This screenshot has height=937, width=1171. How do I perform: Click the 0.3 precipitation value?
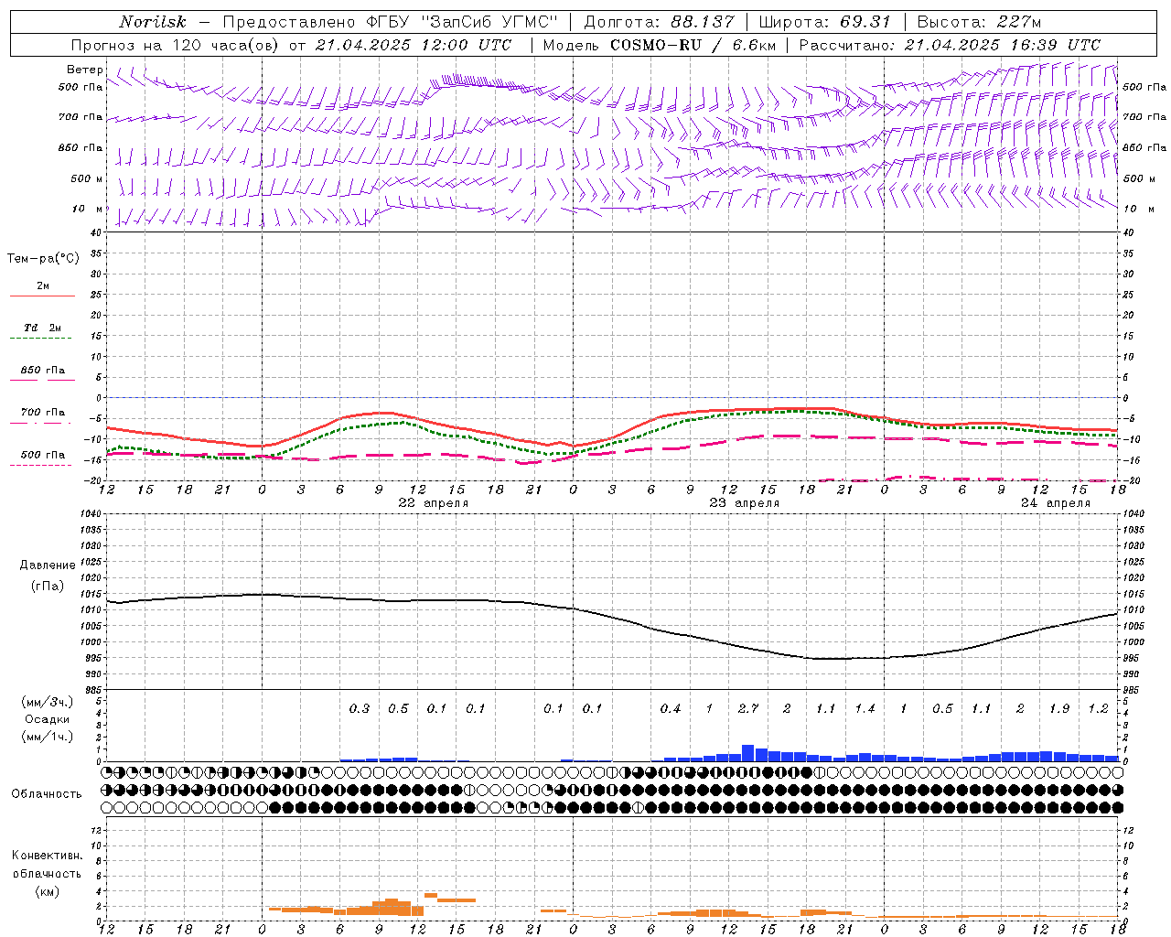tap(360, 709)
